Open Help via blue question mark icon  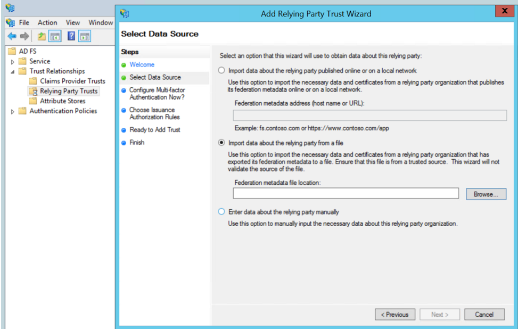(x=71, y=36)
